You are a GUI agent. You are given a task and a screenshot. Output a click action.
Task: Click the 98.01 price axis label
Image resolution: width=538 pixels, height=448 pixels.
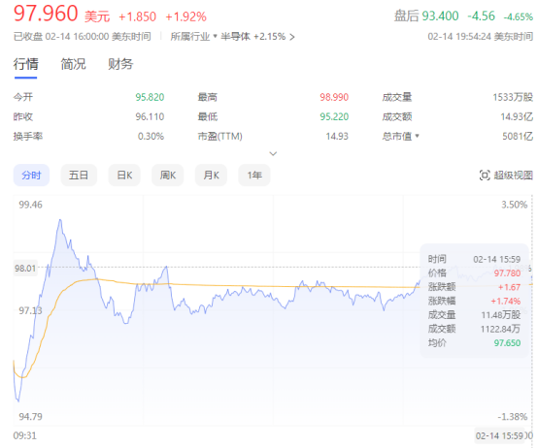tap(25, 269)
